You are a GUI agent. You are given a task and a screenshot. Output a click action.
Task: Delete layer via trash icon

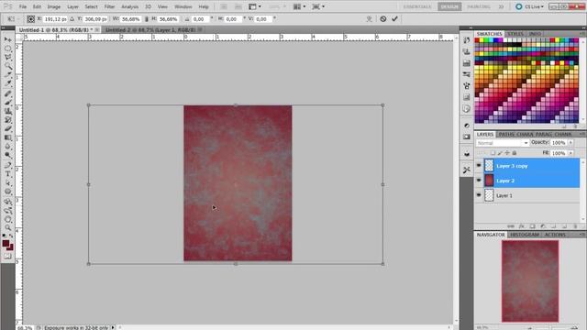(575, 226)
